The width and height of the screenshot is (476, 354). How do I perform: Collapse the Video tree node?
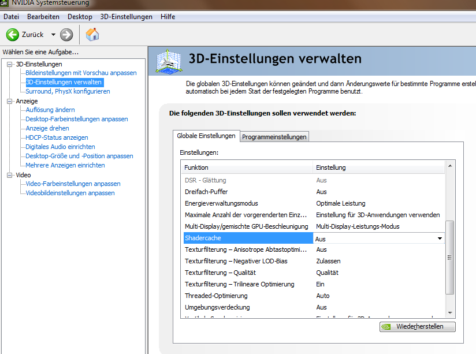point(9,175)
